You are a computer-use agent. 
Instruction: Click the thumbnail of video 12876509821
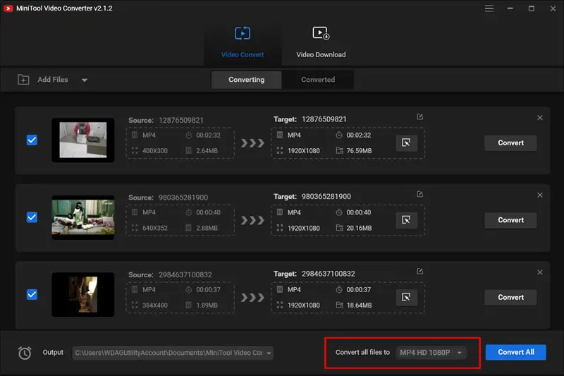[83, 140]
